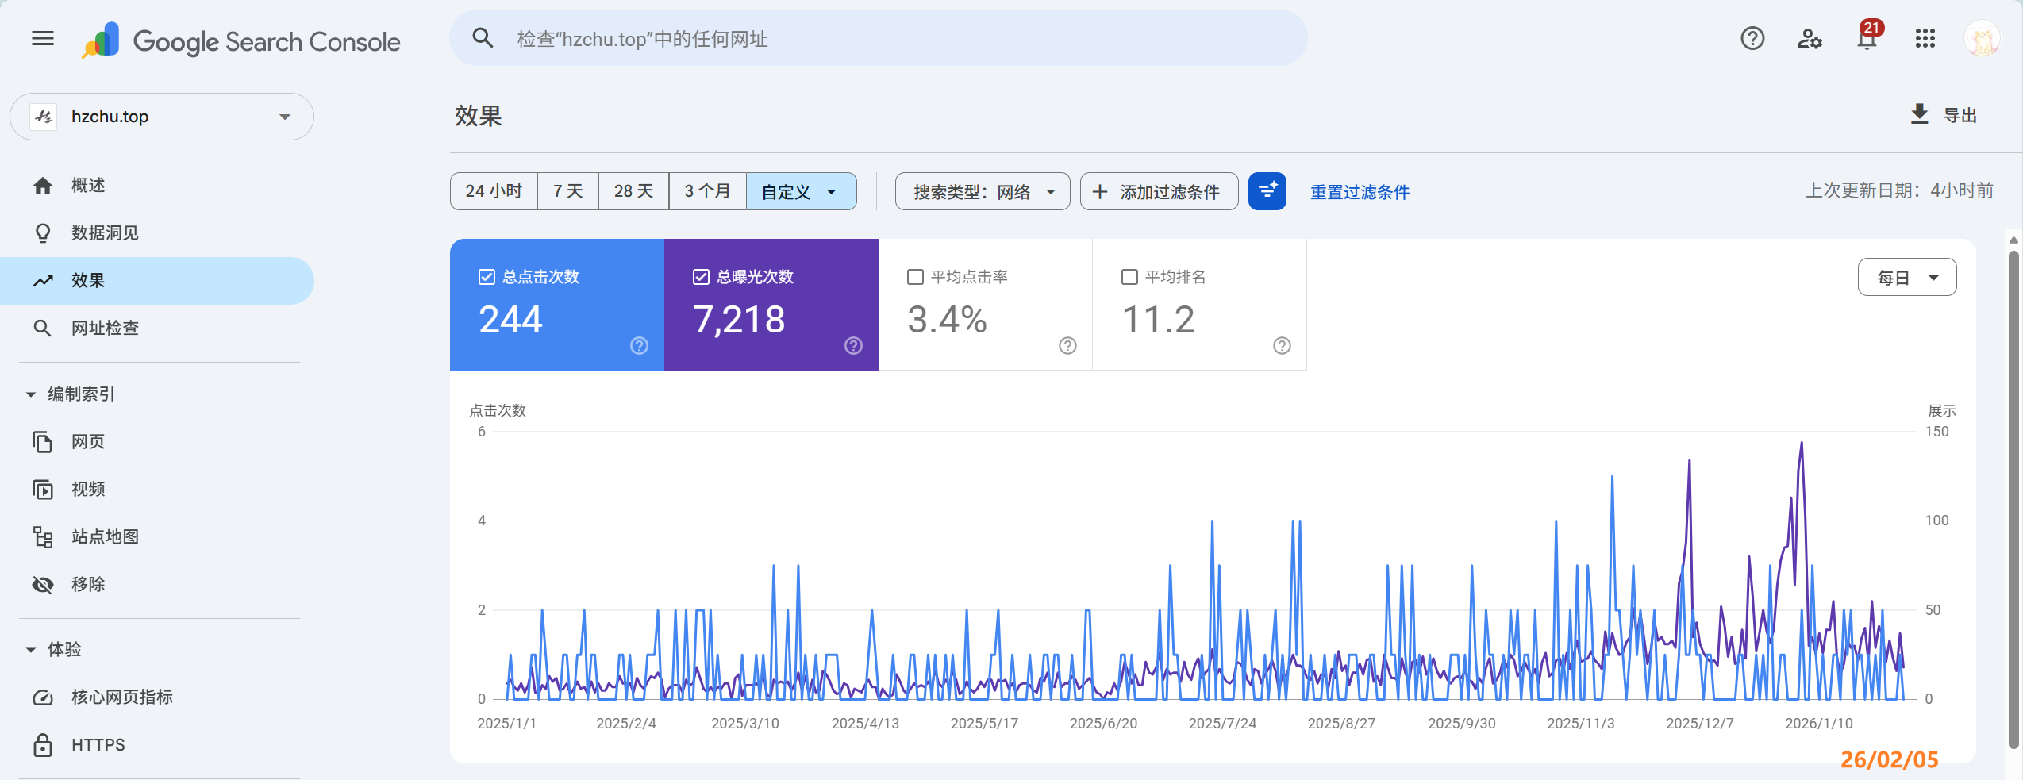Image resolution: width=2023 pixels, height=780 pixels.
Task: Click the gauge icon beside 核心网页指标
Action: [x=43, y=697]
